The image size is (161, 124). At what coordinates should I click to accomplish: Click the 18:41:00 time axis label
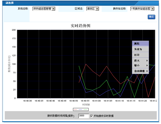pos(97,101)
